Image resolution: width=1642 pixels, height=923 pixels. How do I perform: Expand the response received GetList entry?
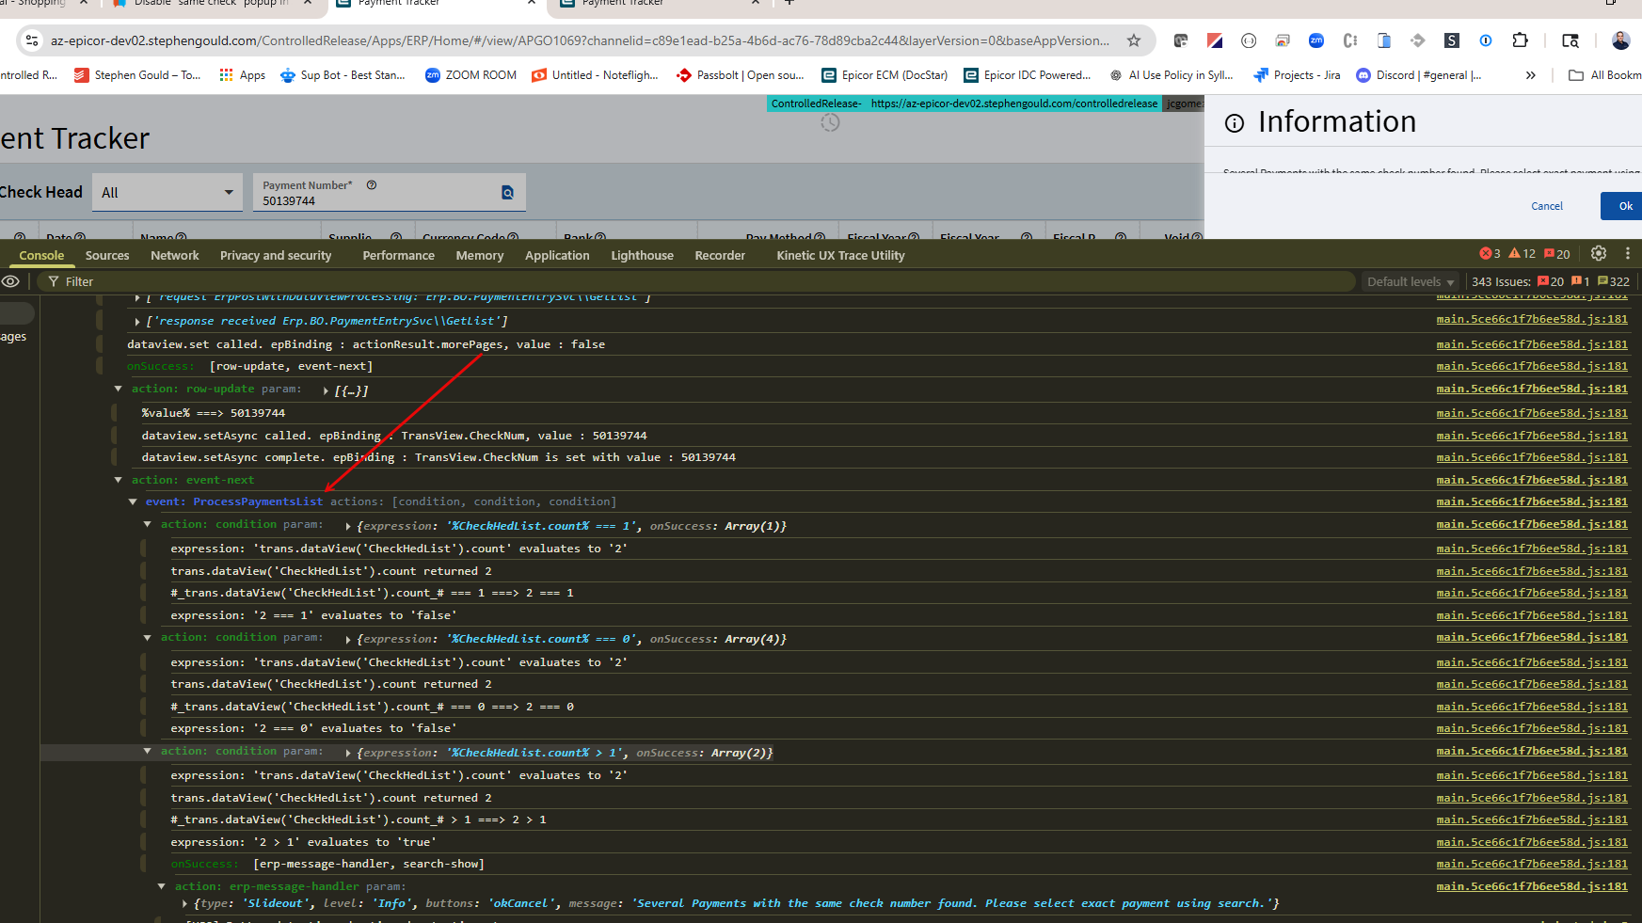tap(137, 322)
